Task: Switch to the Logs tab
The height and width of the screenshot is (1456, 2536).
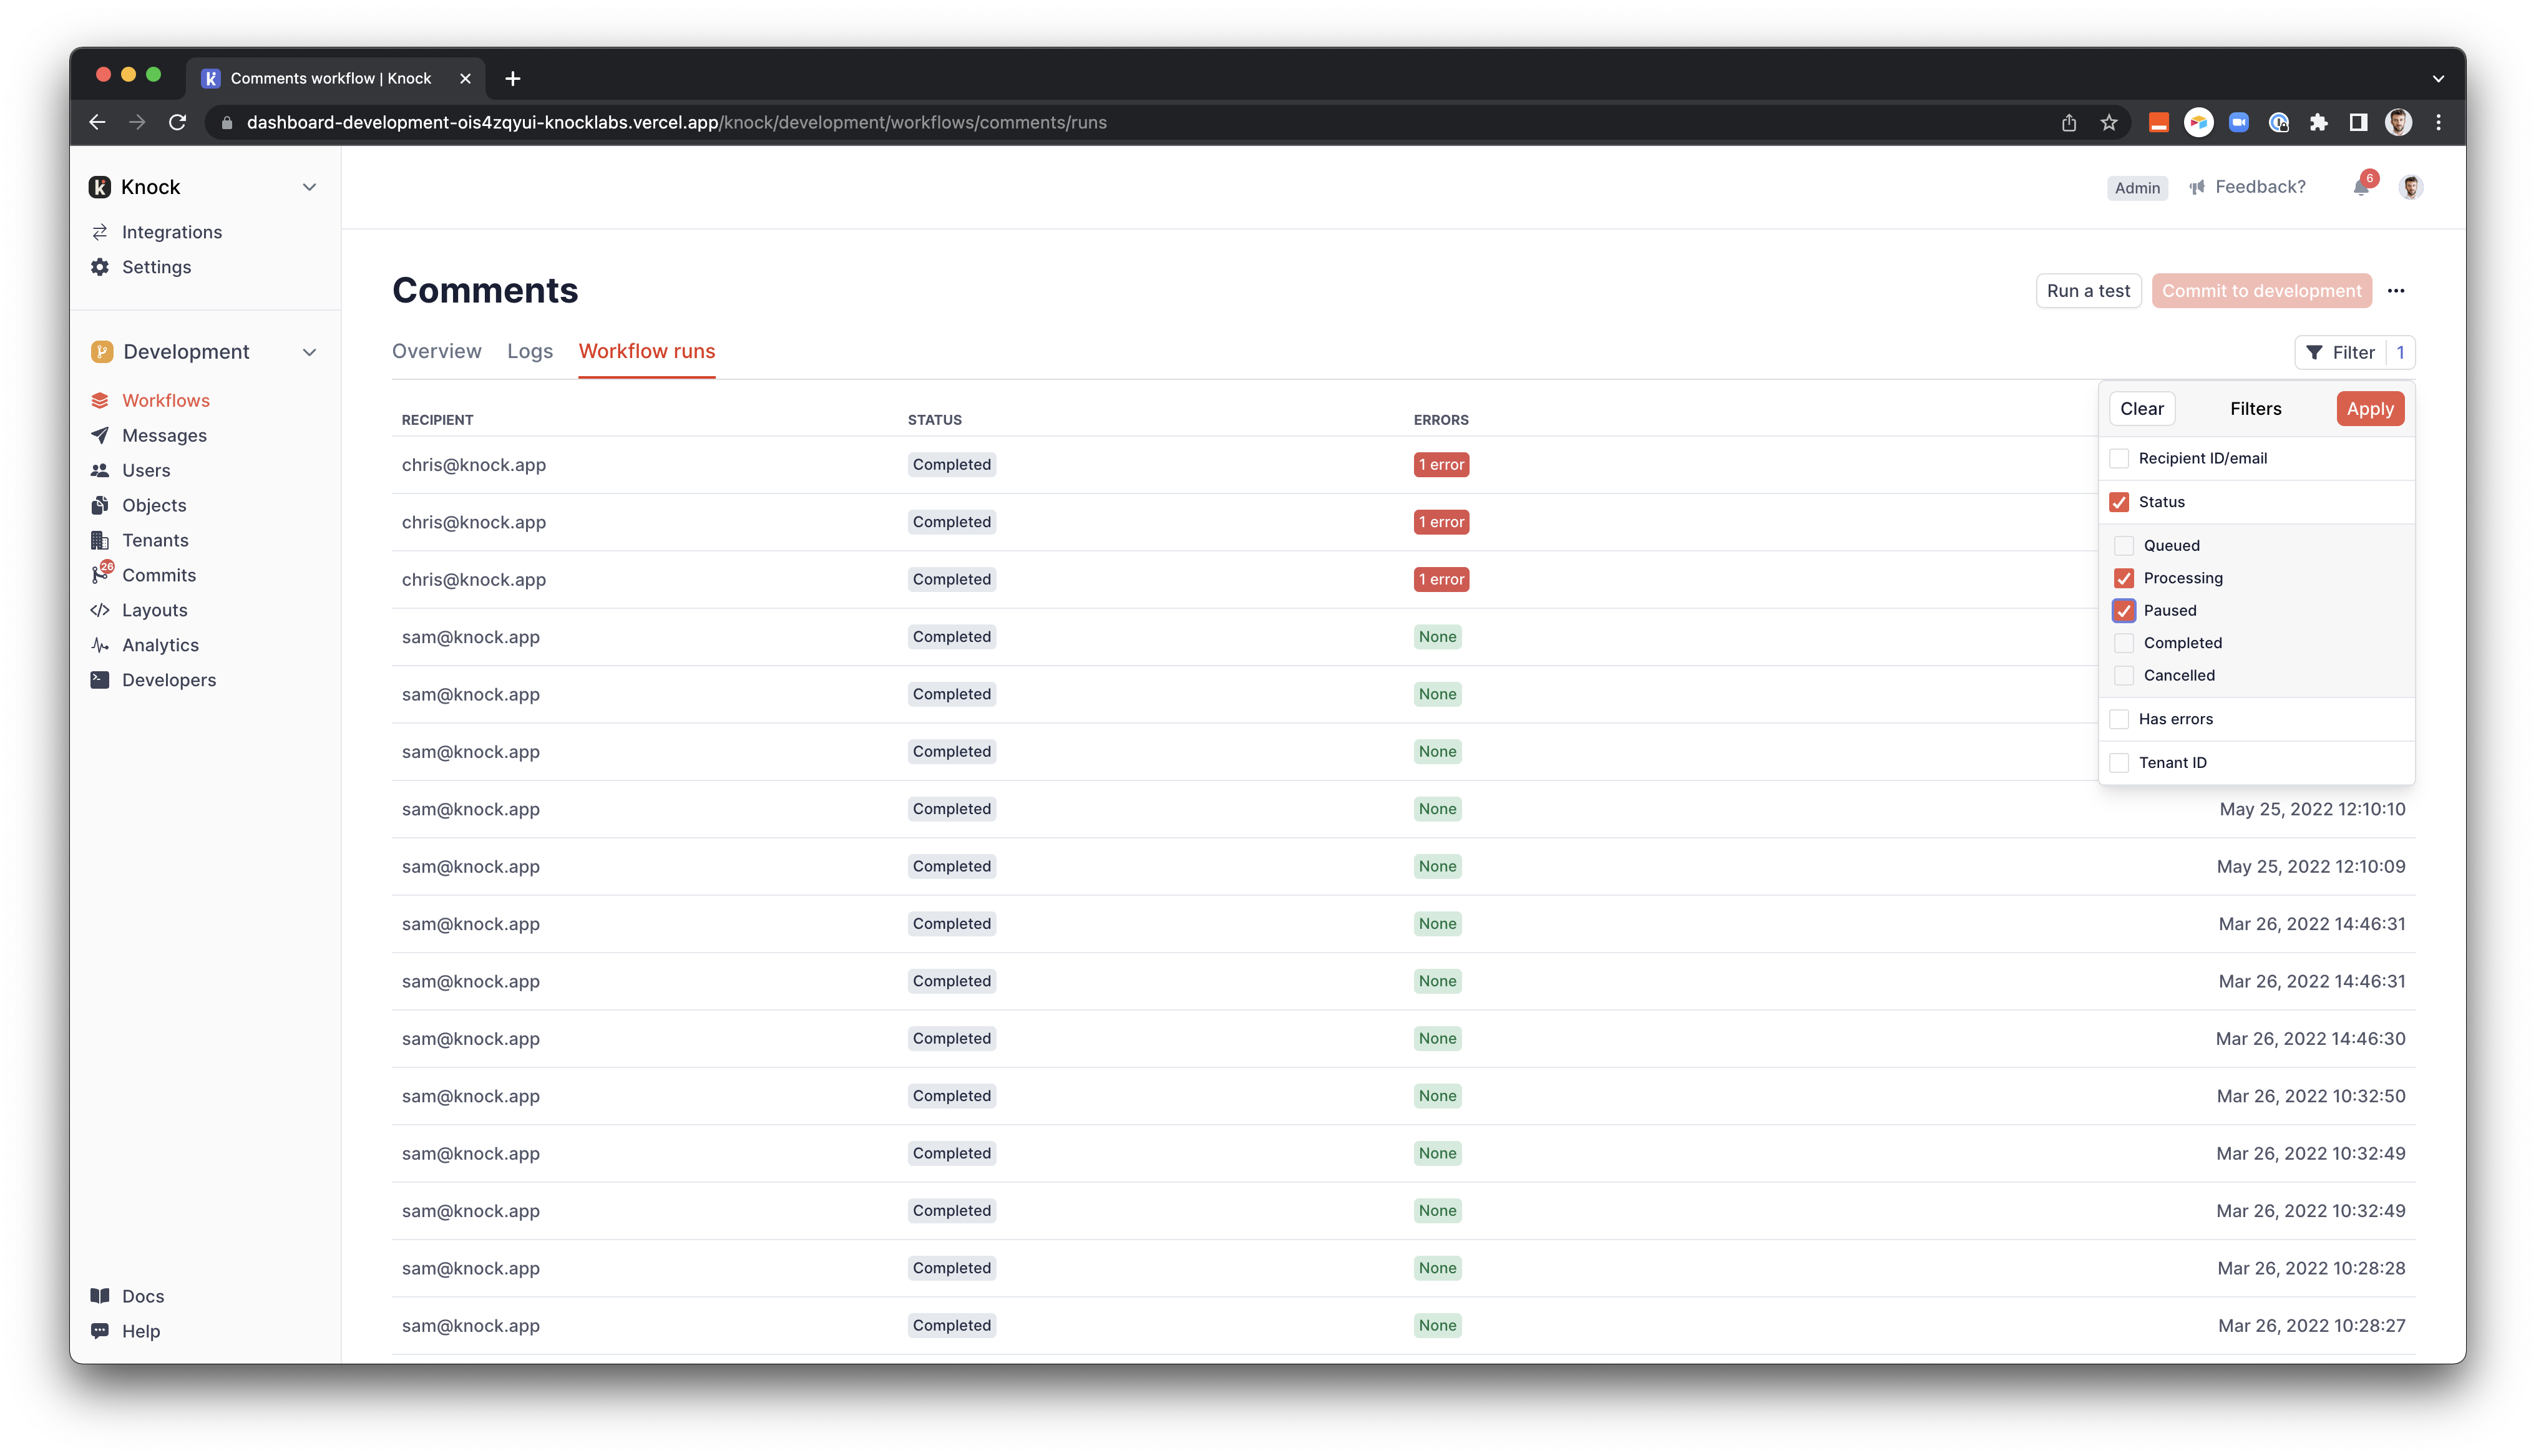Action: 529,351
